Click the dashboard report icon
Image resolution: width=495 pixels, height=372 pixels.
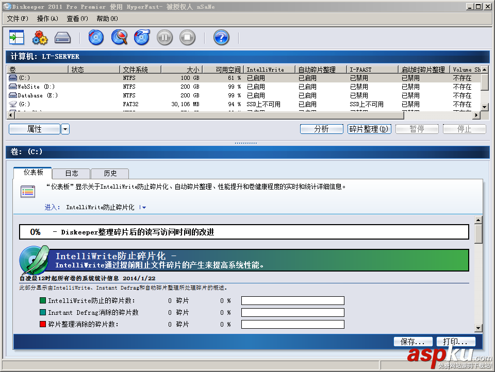point(28,192)
